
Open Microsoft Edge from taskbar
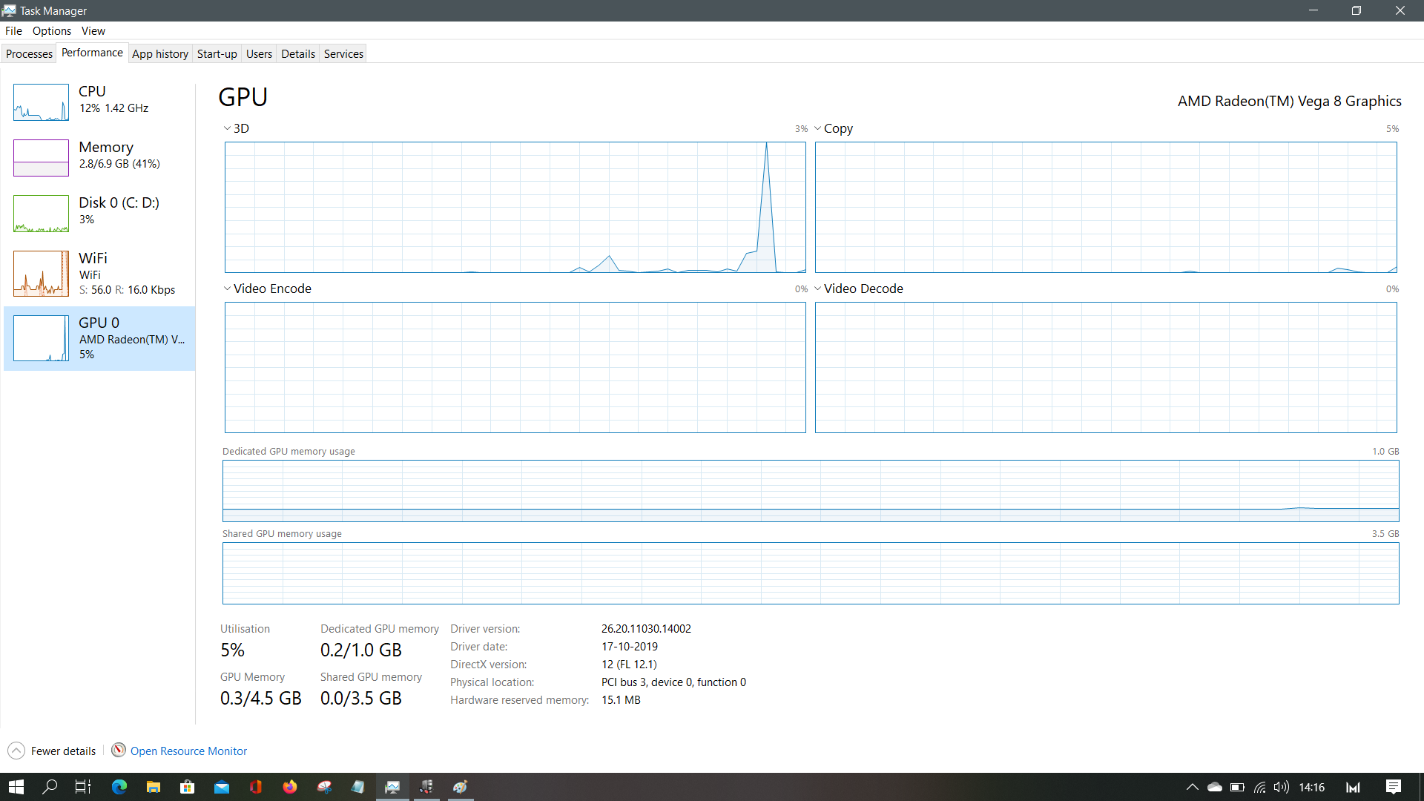(x=119, y=787)
